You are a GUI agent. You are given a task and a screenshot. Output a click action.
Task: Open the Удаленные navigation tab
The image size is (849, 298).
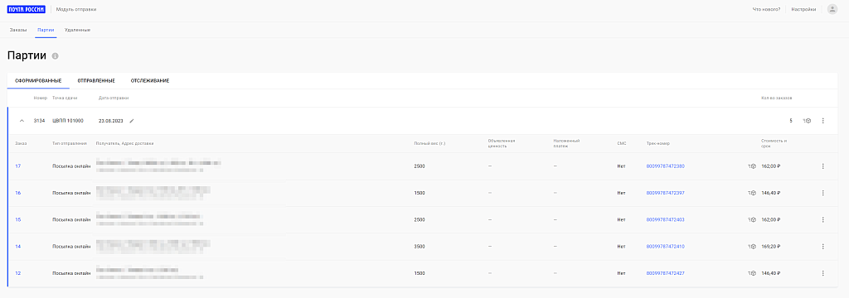pyautogui.click(x=77, y=30)
